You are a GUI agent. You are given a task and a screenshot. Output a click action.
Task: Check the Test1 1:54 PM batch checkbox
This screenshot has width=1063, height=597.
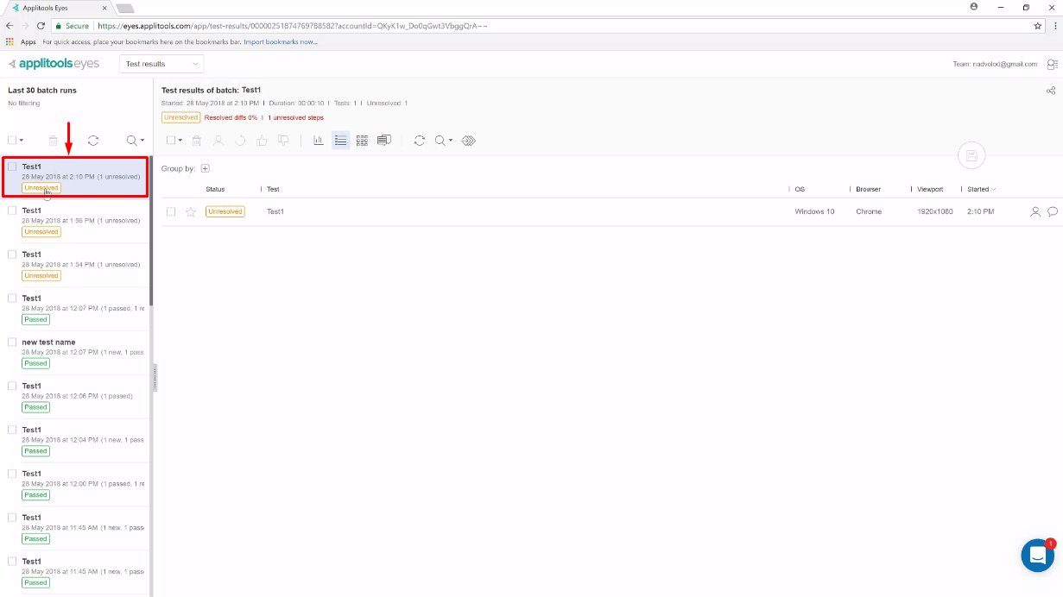(x=12, y=255)
